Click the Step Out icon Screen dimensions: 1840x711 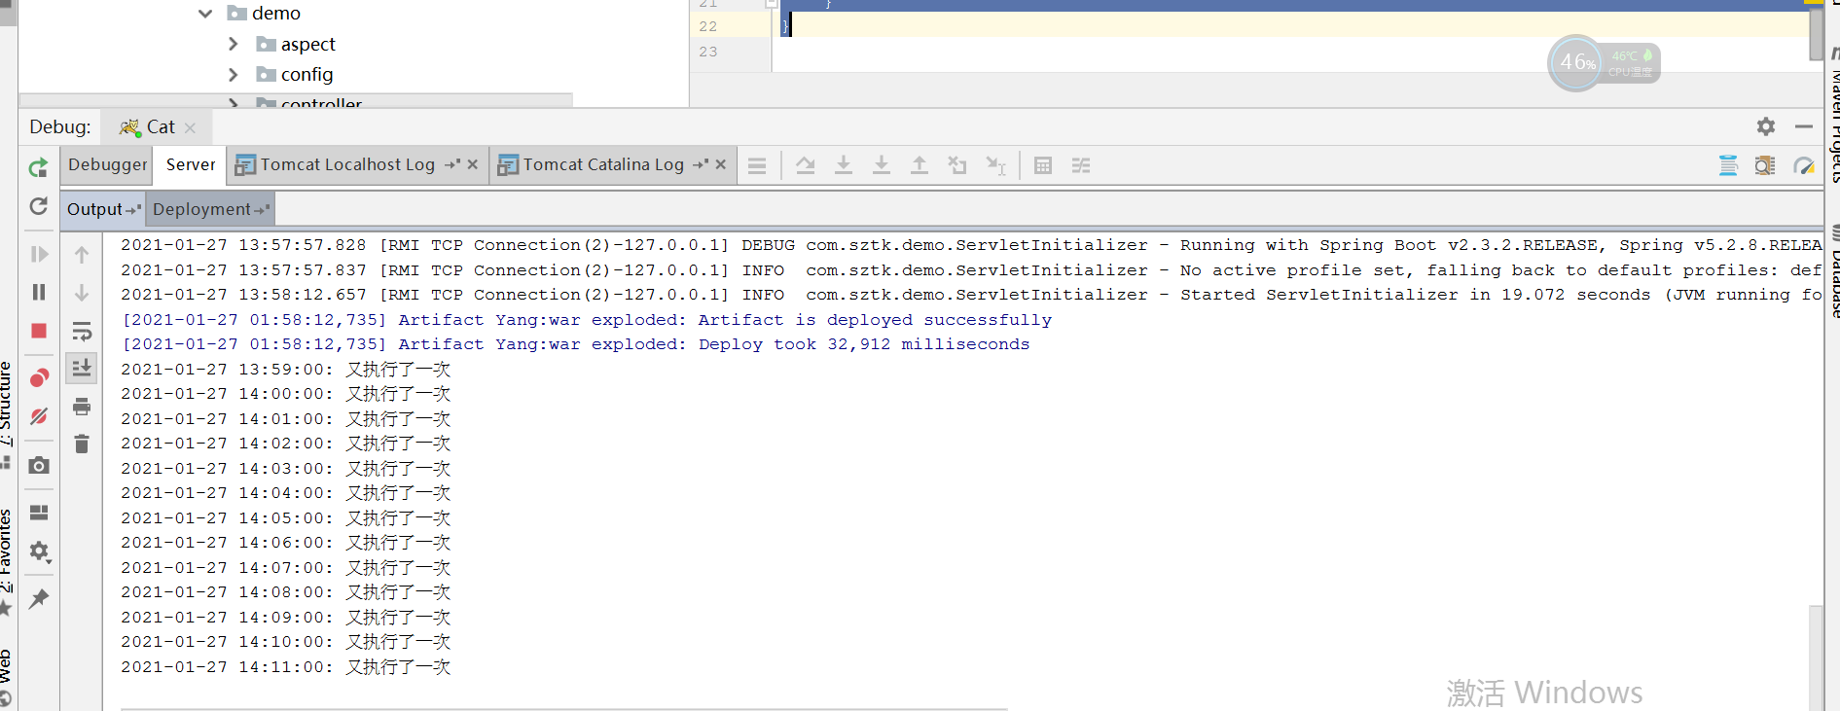[920, 165]
